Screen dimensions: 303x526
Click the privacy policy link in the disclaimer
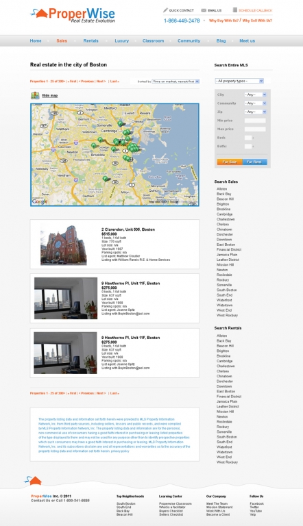120,451
